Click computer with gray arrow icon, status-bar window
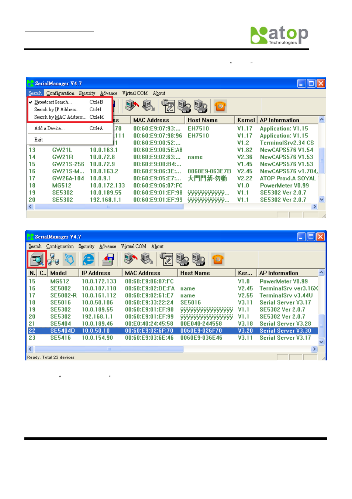This screenshot has width=352, height=499. tap(147, 259)
